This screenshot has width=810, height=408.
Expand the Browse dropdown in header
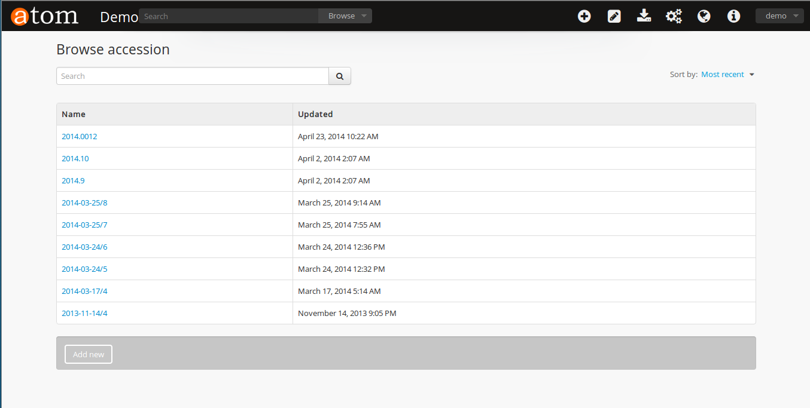coord(346,16)
